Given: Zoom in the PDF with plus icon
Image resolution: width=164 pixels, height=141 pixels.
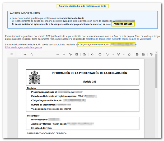Looking at the screenshot, I should (x=64, y=54).
